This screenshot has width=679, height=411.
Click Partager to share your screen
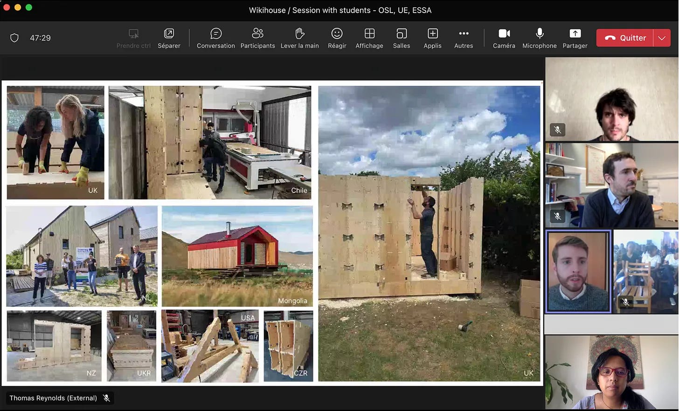[575, 38]
